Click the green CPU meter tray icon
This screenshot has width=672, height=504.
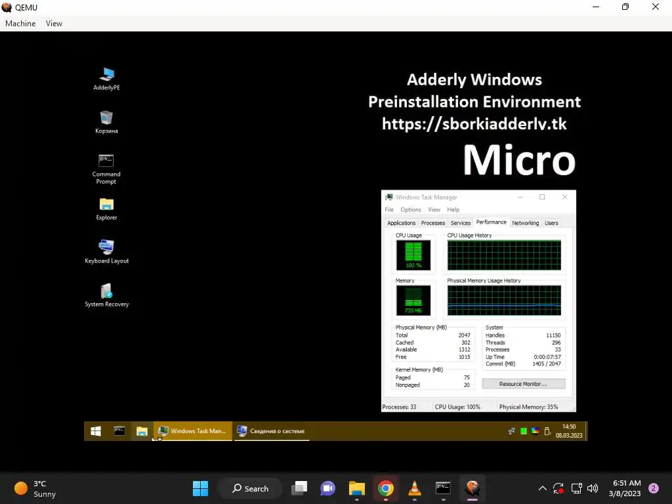coord(523,431)
